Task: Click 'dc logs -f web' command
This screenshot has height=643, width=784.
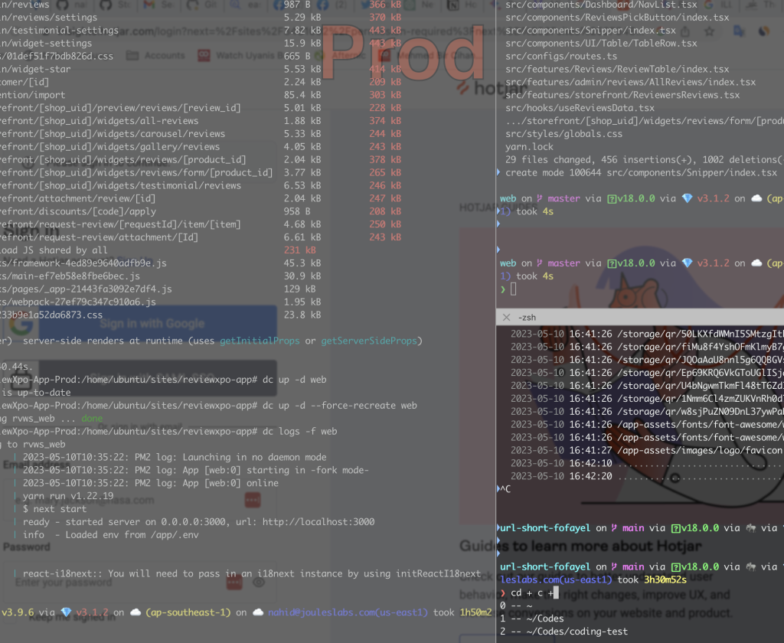Action: [x=300, y=431]
